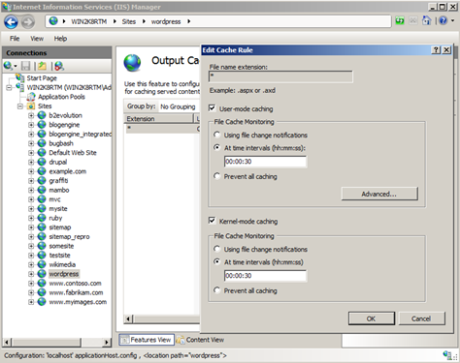This screenshot has height=363, width=460.
Task: Toggle User-mode caching checkbox
Action: [x=213, y=108]
